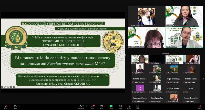Go to previous slide in presentation controls
Viewport: 205px width, 110px height.
[x=2, y=87]
